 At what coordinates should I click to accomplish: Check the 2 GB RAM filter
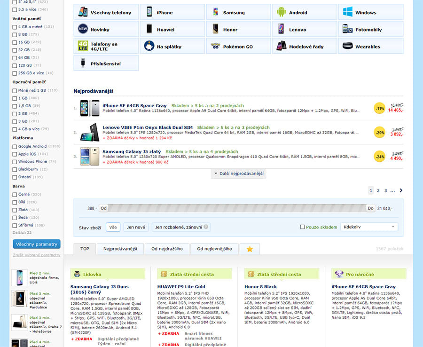point(15,114)
